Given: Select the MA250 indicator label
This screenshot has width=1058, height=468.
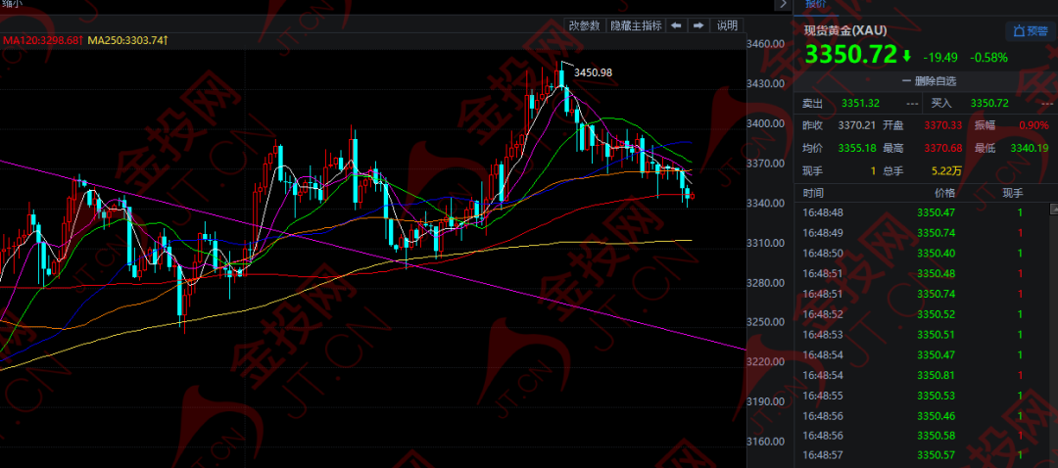Looking at the screenshot, I should click(127, 40).
